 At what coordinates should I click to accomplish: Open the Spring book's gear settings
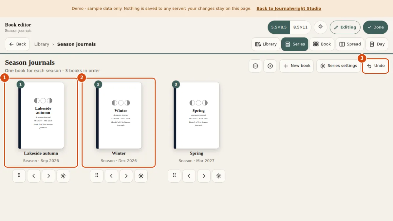tap(218, 176)
